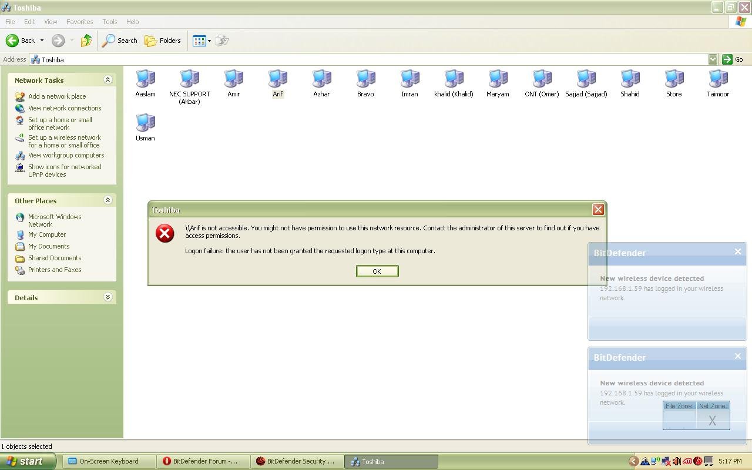The height and width of the screenshot is (470, 752).
Task: Open the View menu
Action: pyautogui.click(x=51, y=22)
